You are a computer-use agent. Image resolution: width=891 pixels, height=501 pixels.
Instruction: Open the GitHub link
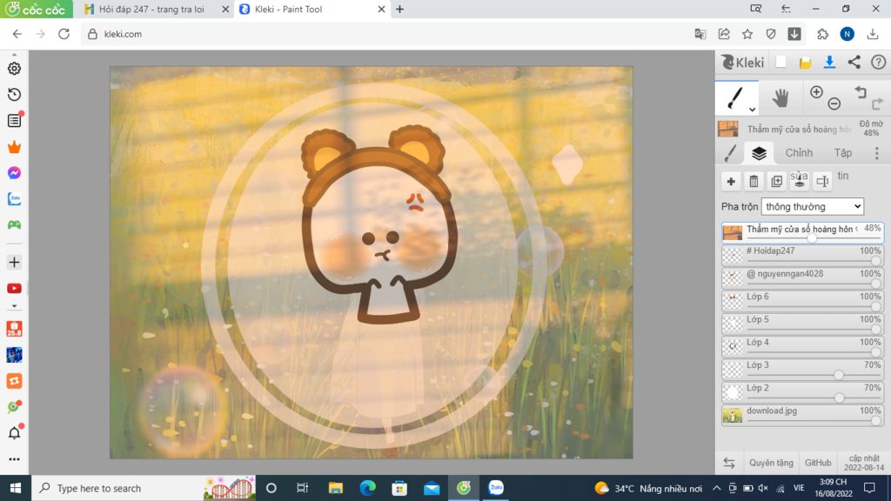[x=818, y=463]
